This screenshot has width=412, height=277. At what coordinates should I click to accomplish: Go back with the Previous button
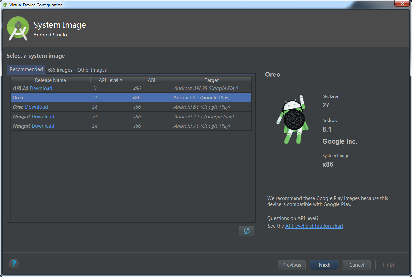coord(292,265)
